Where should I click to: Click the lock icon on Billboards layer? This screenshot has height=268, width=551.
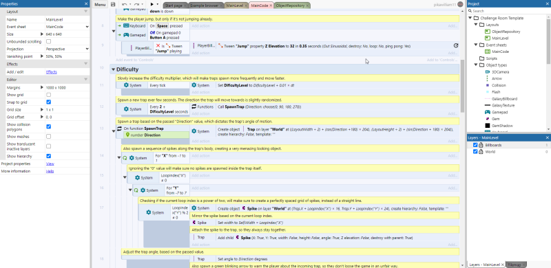481,145
